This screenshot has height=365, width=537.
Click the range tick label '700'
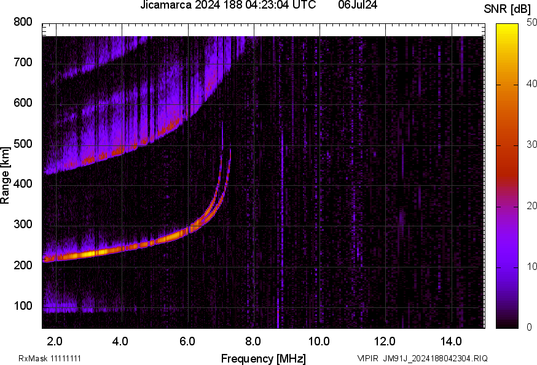tap(23, 62)
